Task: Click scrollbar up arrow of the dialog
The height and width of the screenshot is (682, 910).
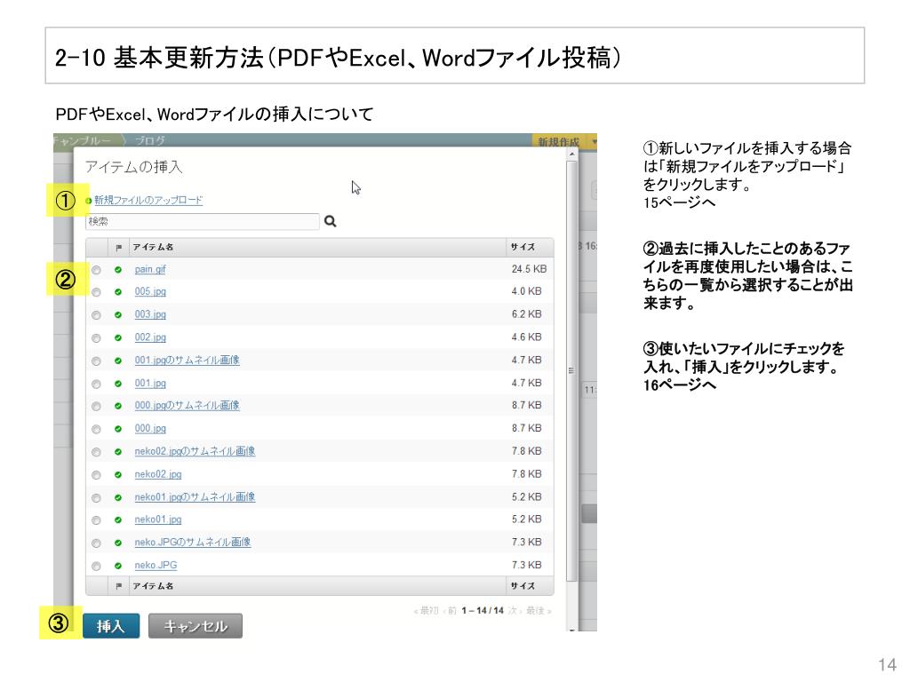Action: pyautogui.click(x=572, y=154)
